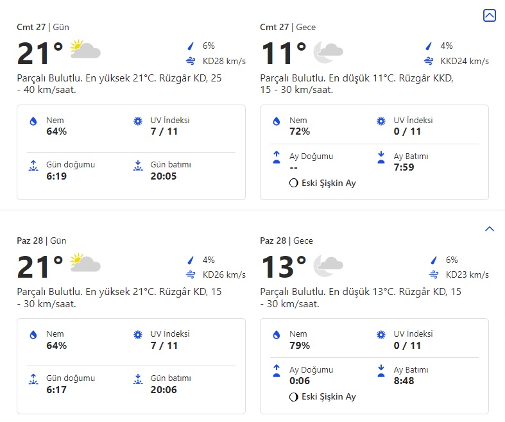Click the Cmt 27 | Gün heading
Viewport: 505px width, 422px height.
pyautogui.click(x=43, y=28)
